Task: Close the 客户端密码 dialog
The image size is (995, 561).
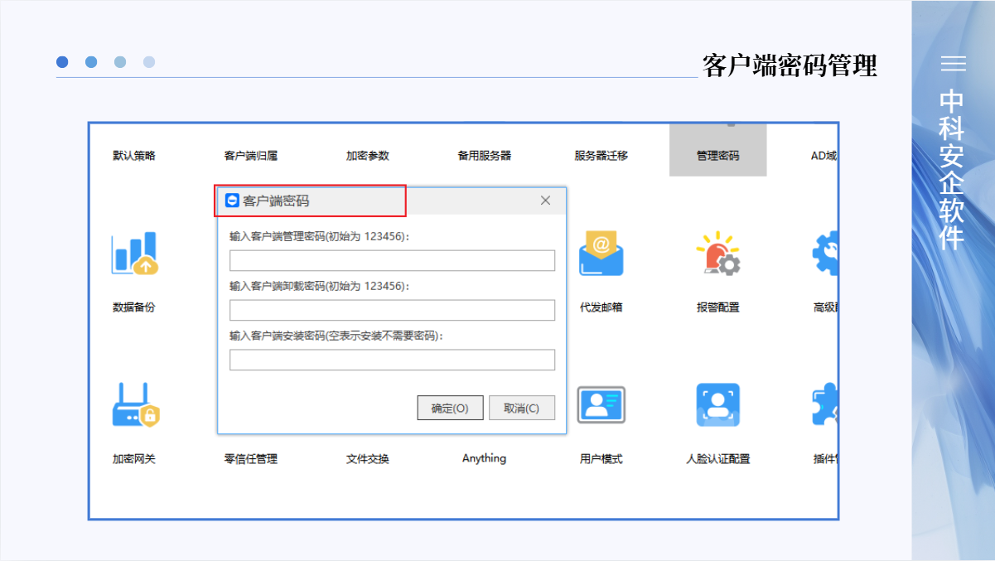Action: pos(545,201)
